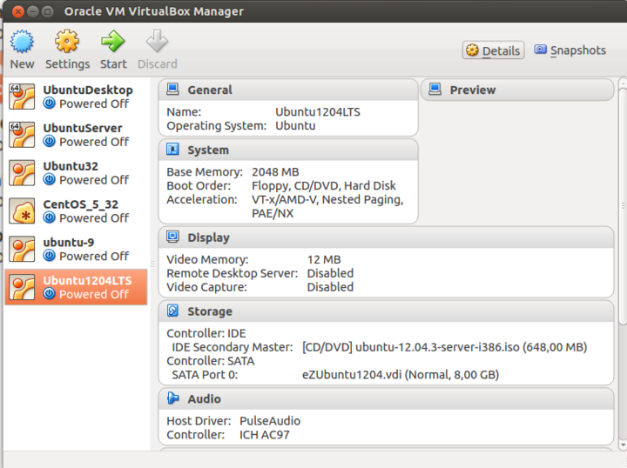Maximize the VirtualBox Manager window

[x=47, y=11]
